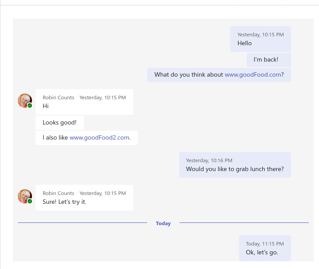The width and height of the screenshot is (319, 269).
Task: Click Robin's avatar beside "Sure! Let's try it."
Action: [24, 196]
